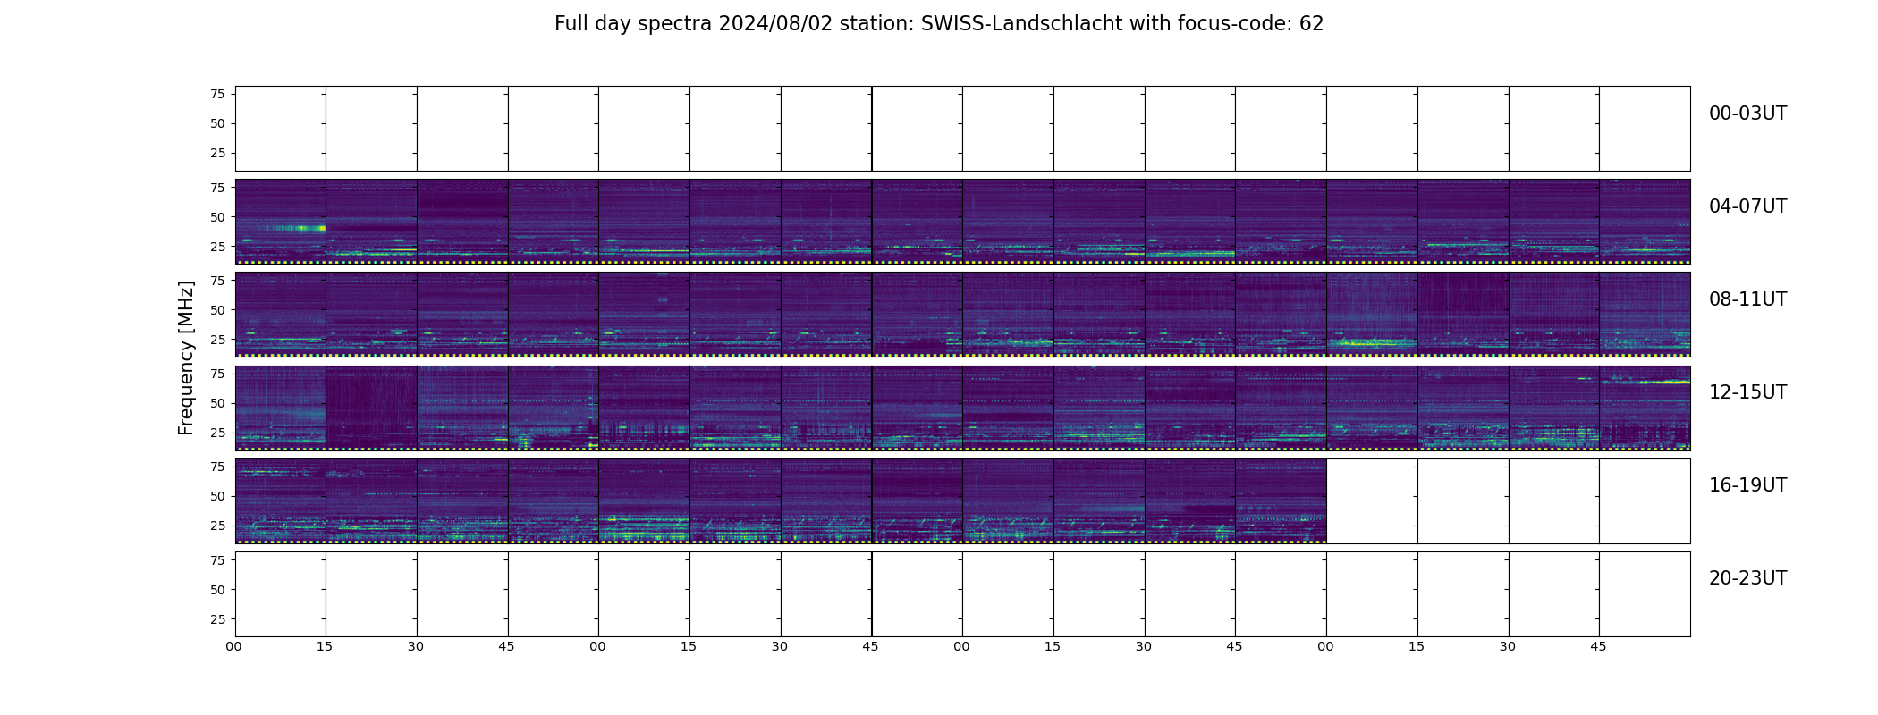Open the dark 11:15–11:30 spectrogram panel
Viewport: 1878px width, 715px height.
tap(1463, 315)
